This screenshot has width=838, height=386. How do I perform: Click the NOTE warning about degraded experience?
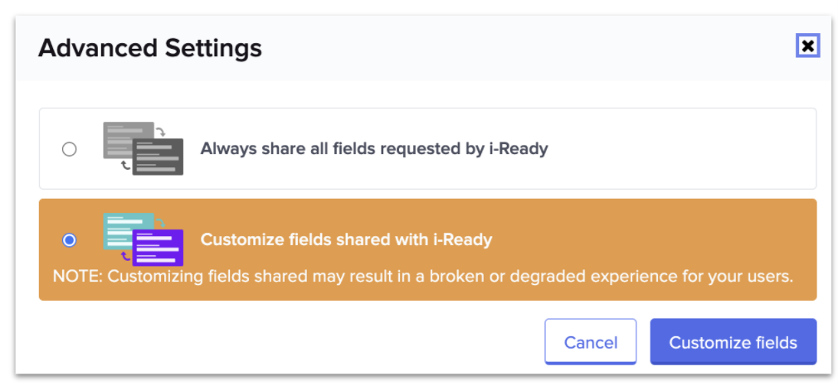(423, 276)
